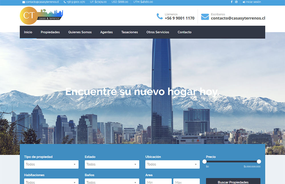Click the blue phone icon beside Llámenos
This screenshot has width=285, height=184.
coord(160,16)
